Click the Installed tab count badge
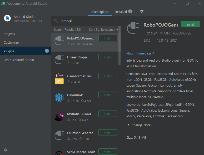 pyautogui.click(x=130, y=11)
